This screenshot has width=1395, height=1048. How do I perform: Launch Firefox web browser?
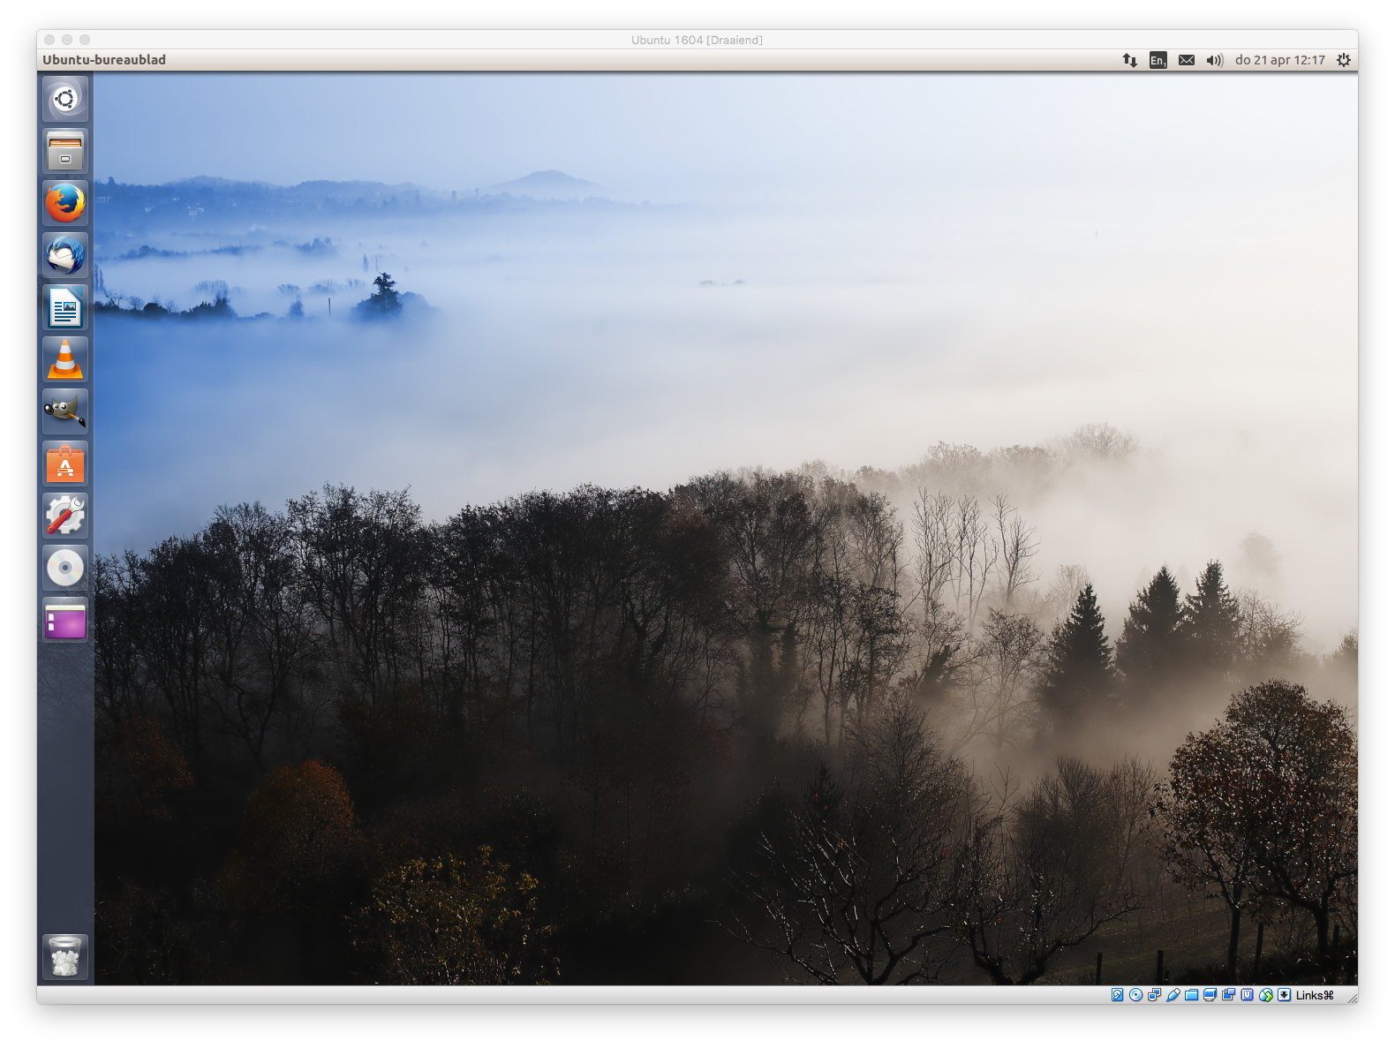pyautogui.click(x=65, y=203)
